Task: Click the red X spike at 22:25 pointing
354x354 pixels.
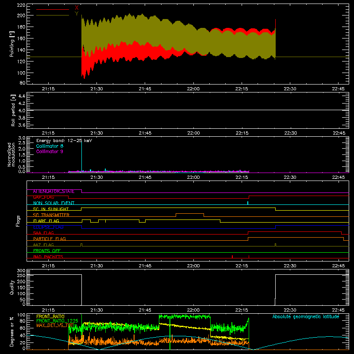Action: pyautogui.click(x=275, y=24)
